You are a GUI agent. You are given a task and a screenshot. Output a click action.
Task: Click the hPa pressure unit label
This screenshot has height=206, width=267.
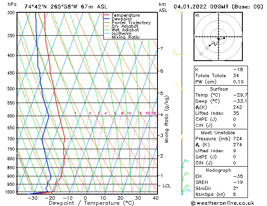click(12, 4)
